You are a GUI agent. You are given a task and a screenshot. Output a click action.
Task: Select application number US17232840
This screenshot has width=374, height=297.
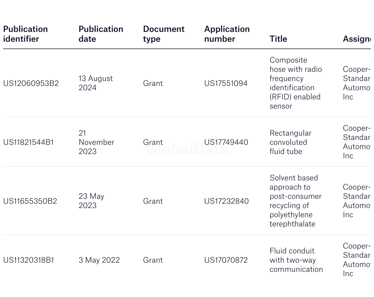tap(226, 201)
